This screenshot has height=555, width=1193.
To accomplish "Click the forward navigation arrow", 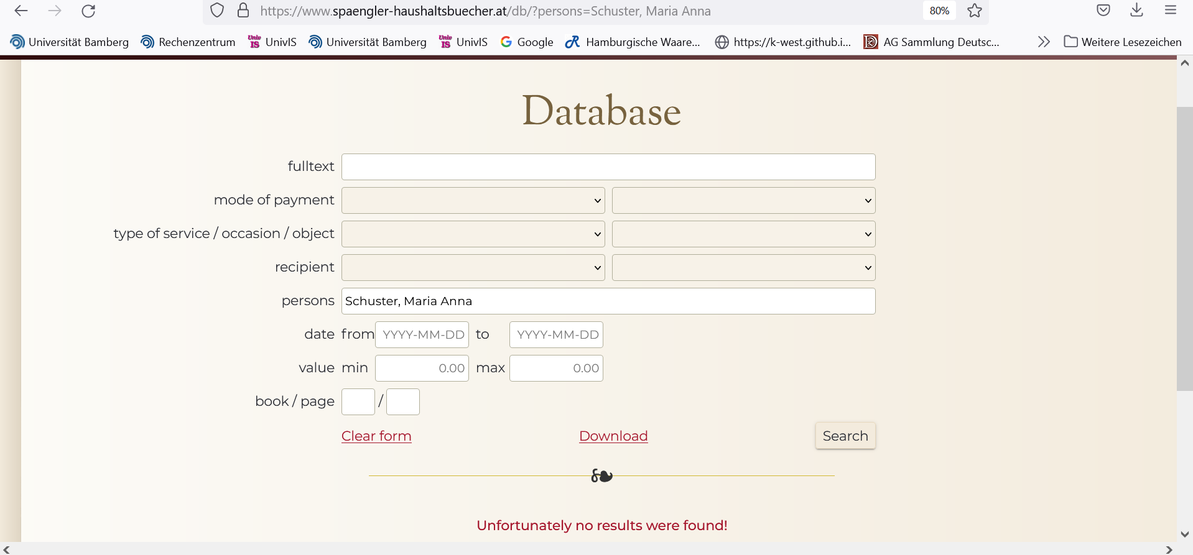I will click(55, 11).
